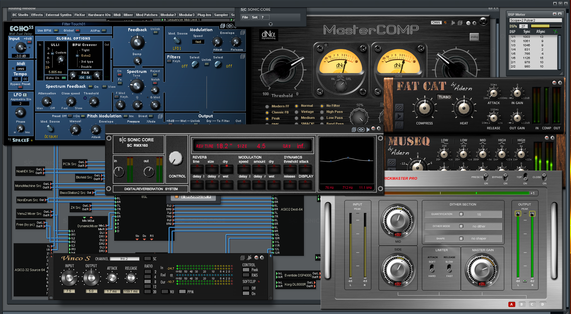Open Hardware IOs tab
The height and width of the screenshot is (314, 571).
coord(99,15)
